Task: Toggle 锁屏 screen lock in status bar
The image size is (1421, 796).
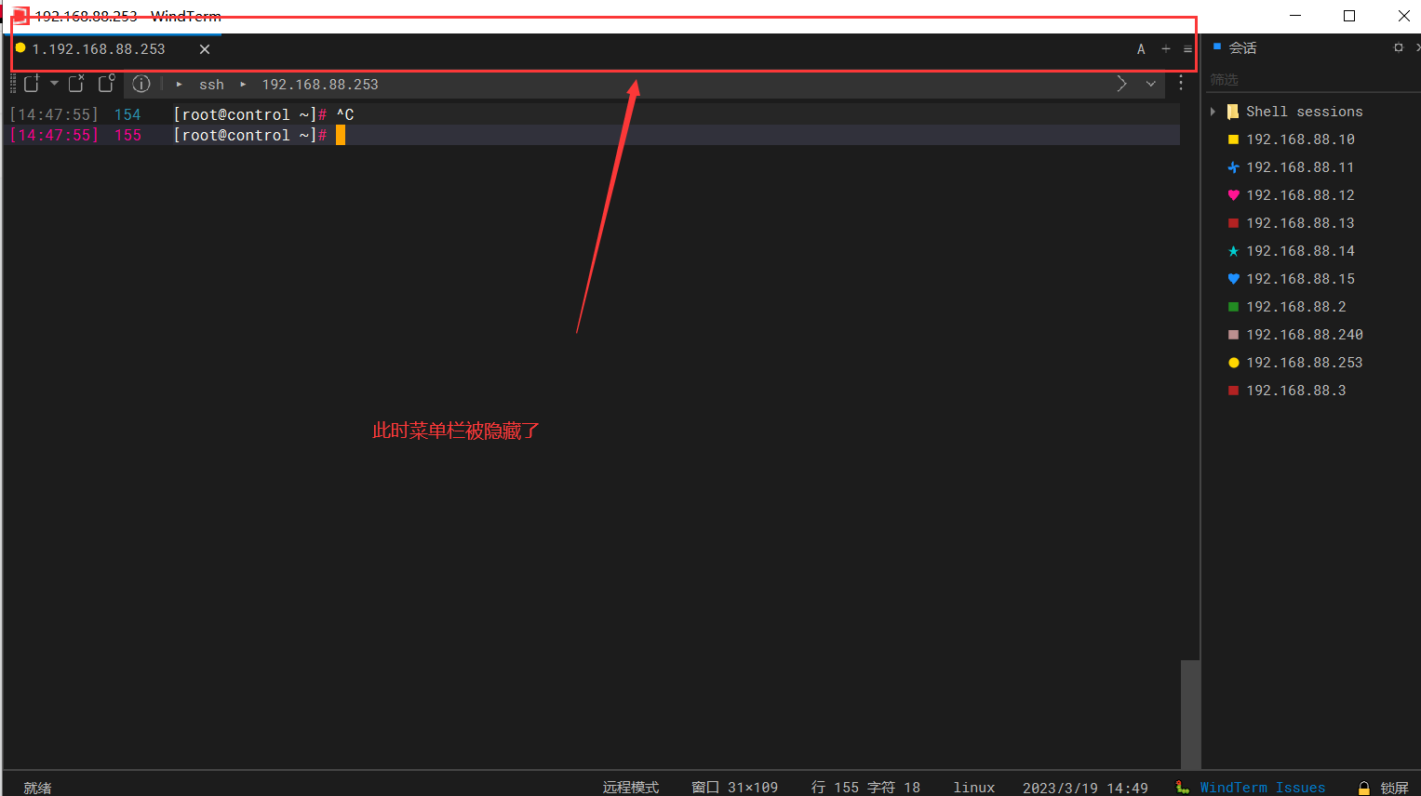Action: point(1392,787)
